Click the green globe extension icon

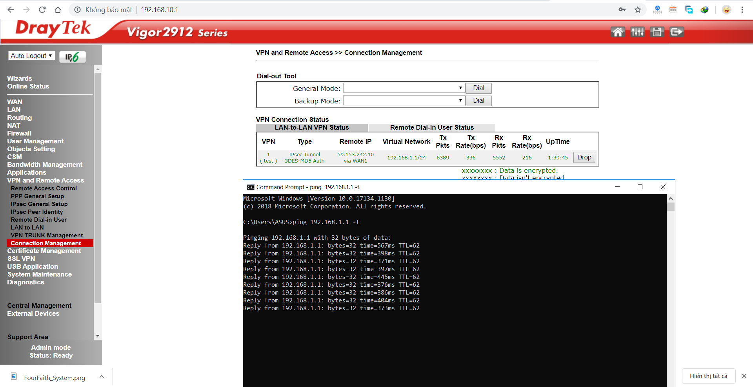point(704,9)
